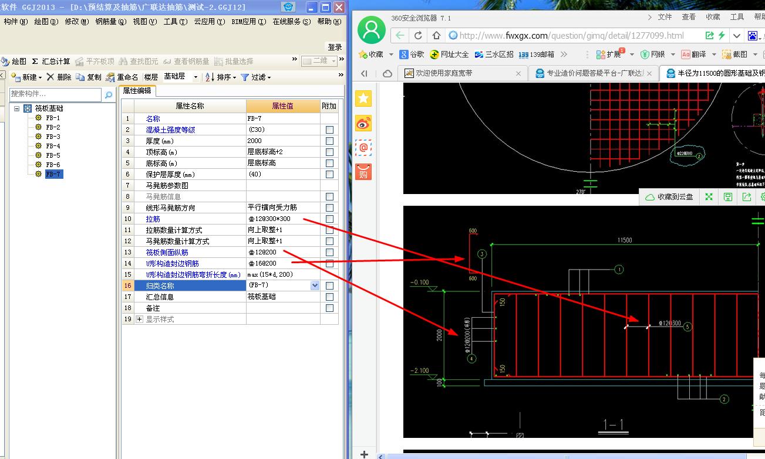Image resolution: width=765 pixels, height=459 pixels.
Task: Click the green lightning speed mode icon
Action: pos(722,35)
